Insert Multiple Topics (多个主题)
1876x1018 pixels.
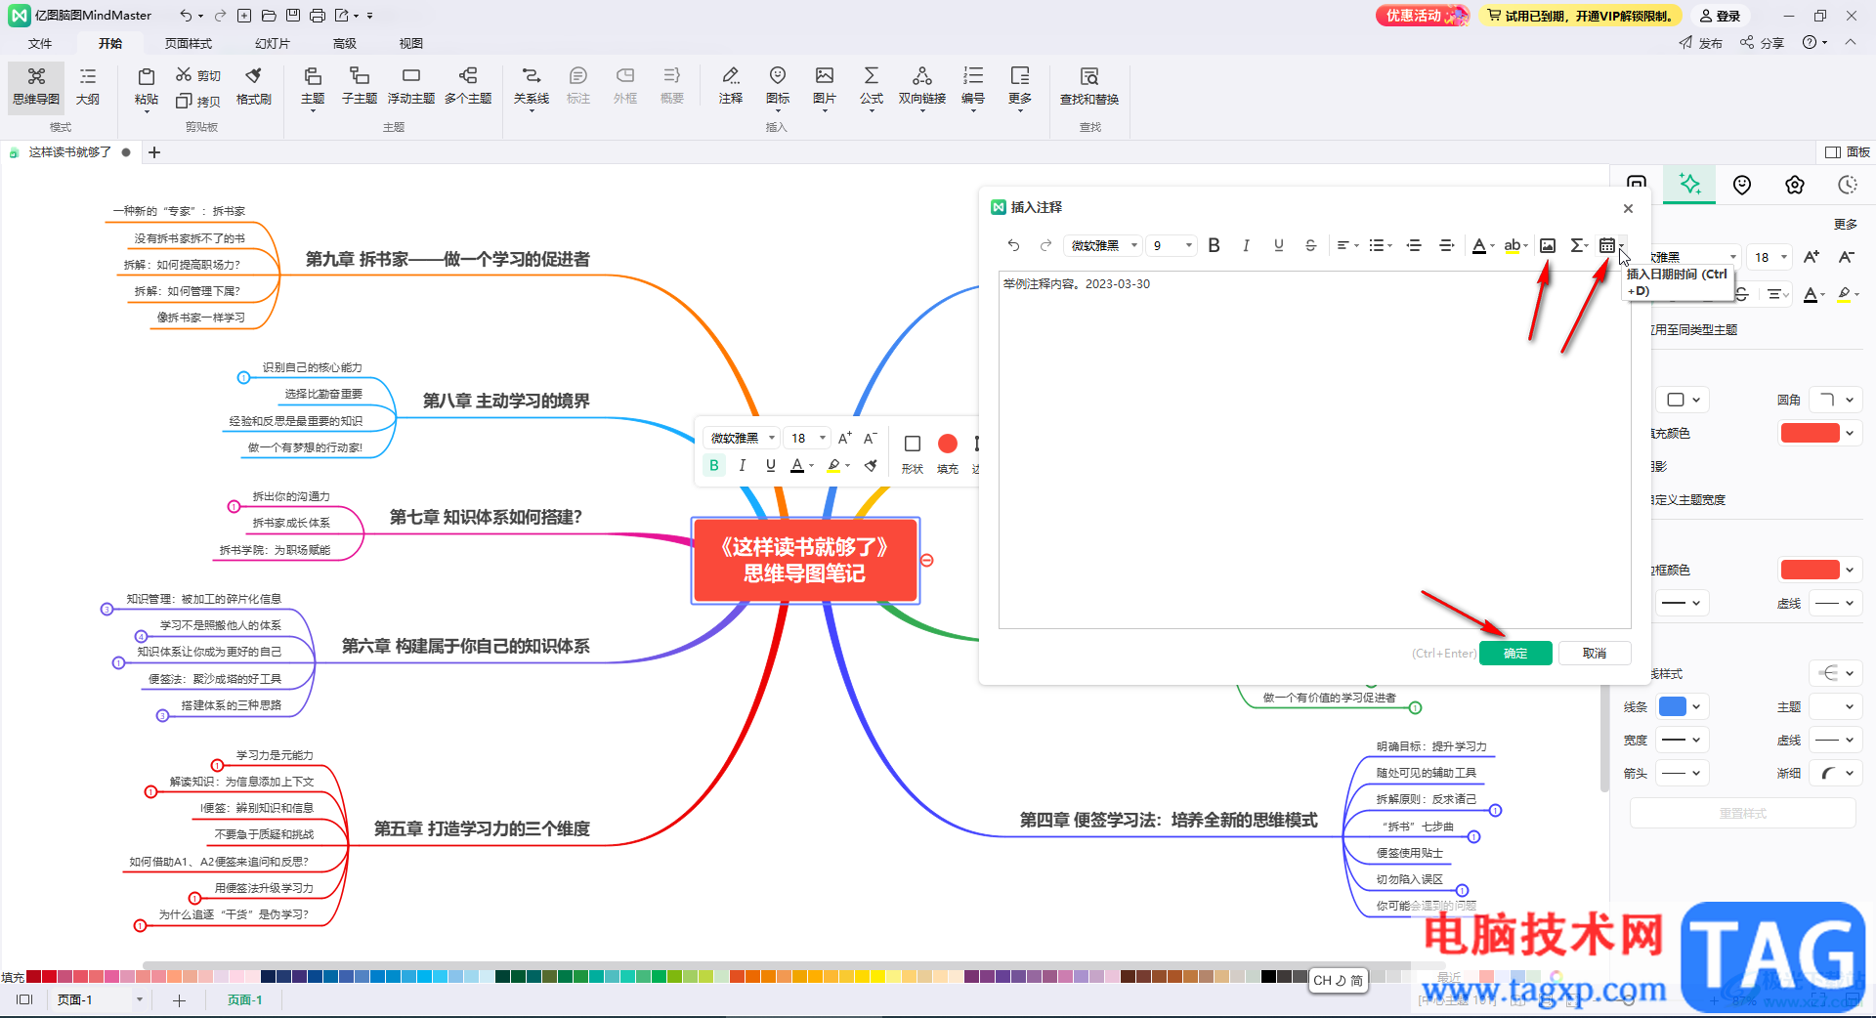click(468, 86)
